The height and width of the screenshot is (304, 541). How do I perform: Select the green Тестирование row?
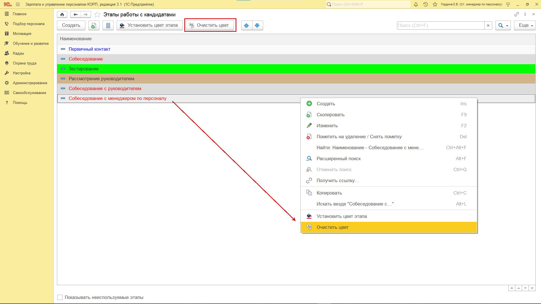84,69
